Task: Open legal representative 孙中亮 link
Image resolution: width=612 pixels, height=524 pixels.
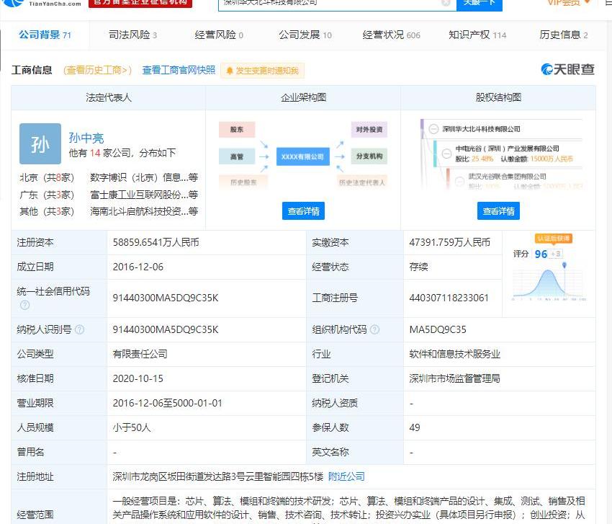Action: pos(86,138)
